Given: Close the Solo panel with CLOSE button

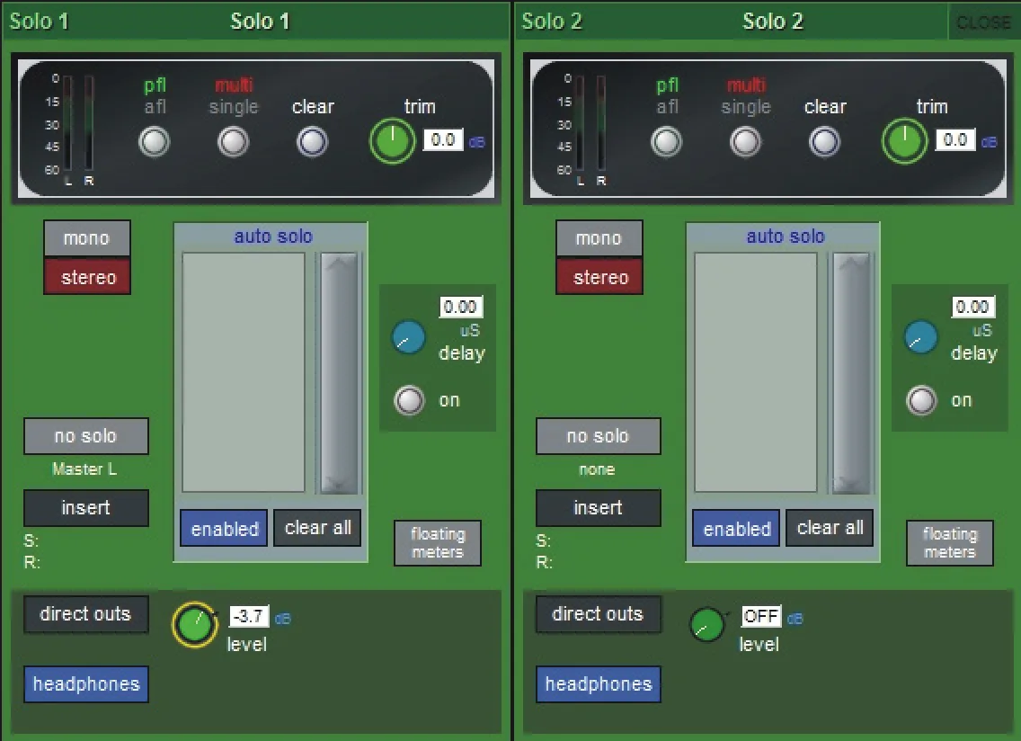Looking at the screenshot, I should 983,22.
